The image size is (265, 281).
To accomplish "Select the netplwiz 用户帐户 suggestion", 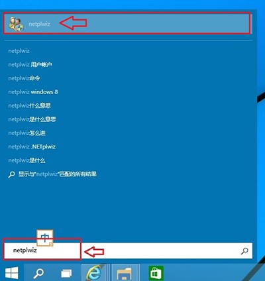I will (x=30, y=65).
